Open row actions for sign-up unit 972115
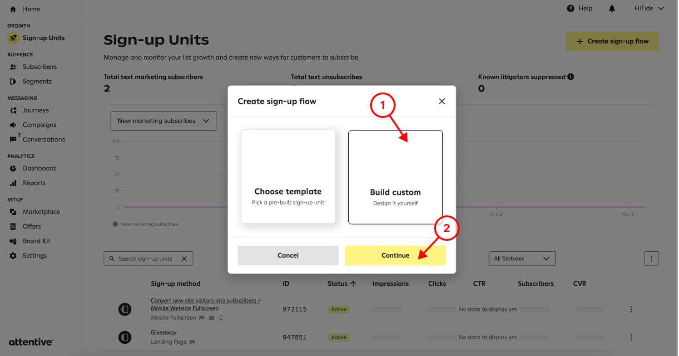The image size is (679, 356). tap(631, 309)
